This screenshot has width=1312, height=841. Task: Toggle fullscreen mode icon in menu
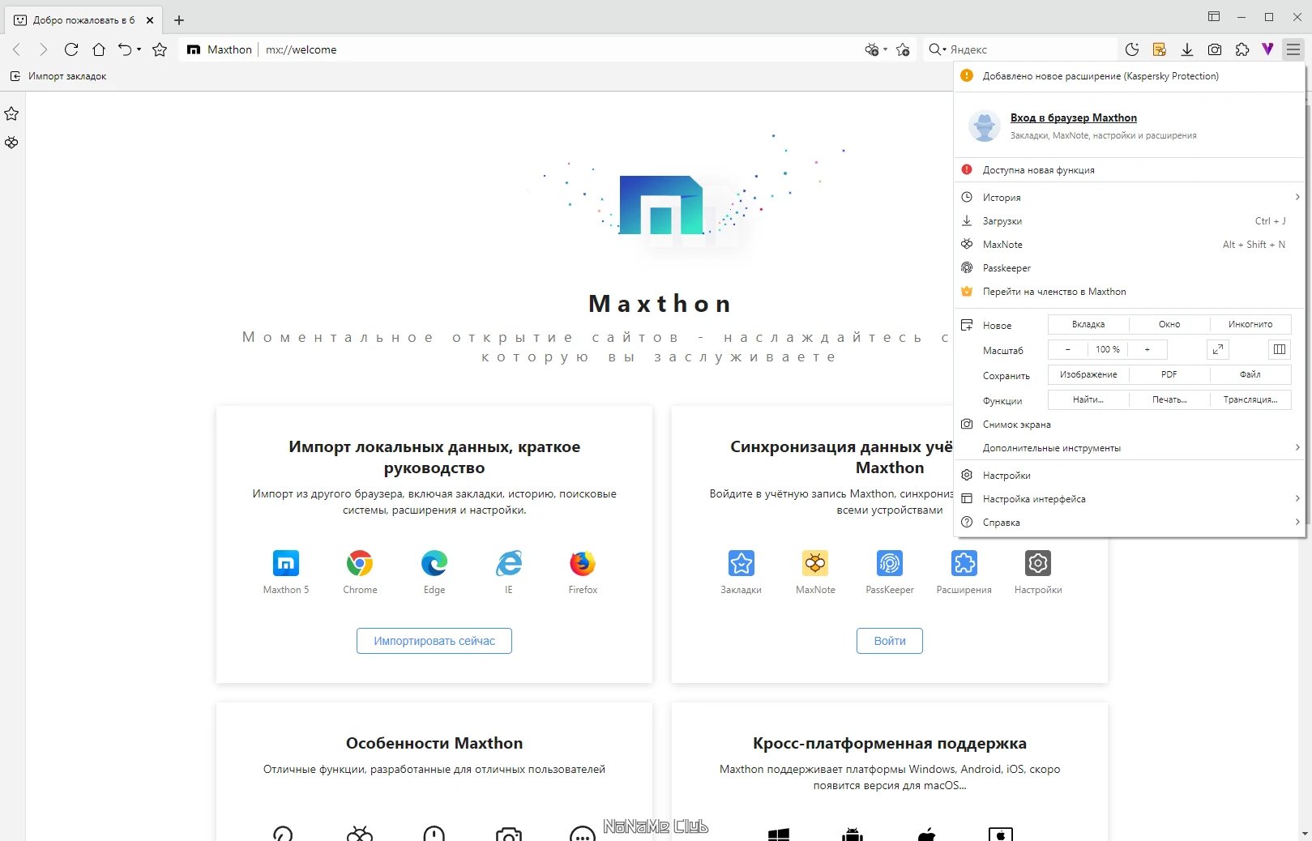click(x=1218, y=349)
